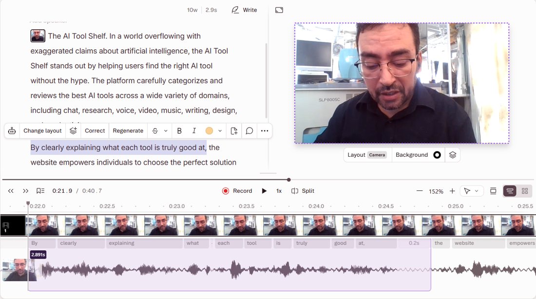The width and height of the screenshot is (536, 299).
Task: Click the yellow highlight color swatch
Action: [209, 131]
